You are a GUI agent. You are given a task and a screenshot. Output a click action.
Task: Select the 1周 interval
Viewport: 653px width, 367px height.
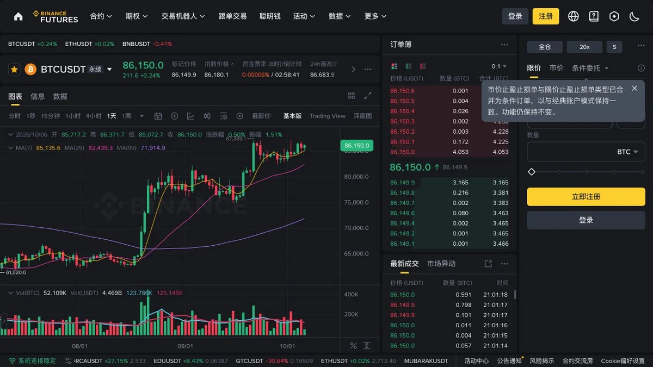126,116
